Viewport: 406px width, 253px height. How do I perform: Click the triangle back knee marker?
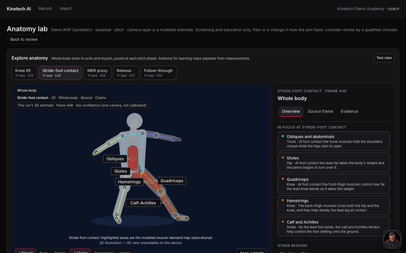click(124, 187)
